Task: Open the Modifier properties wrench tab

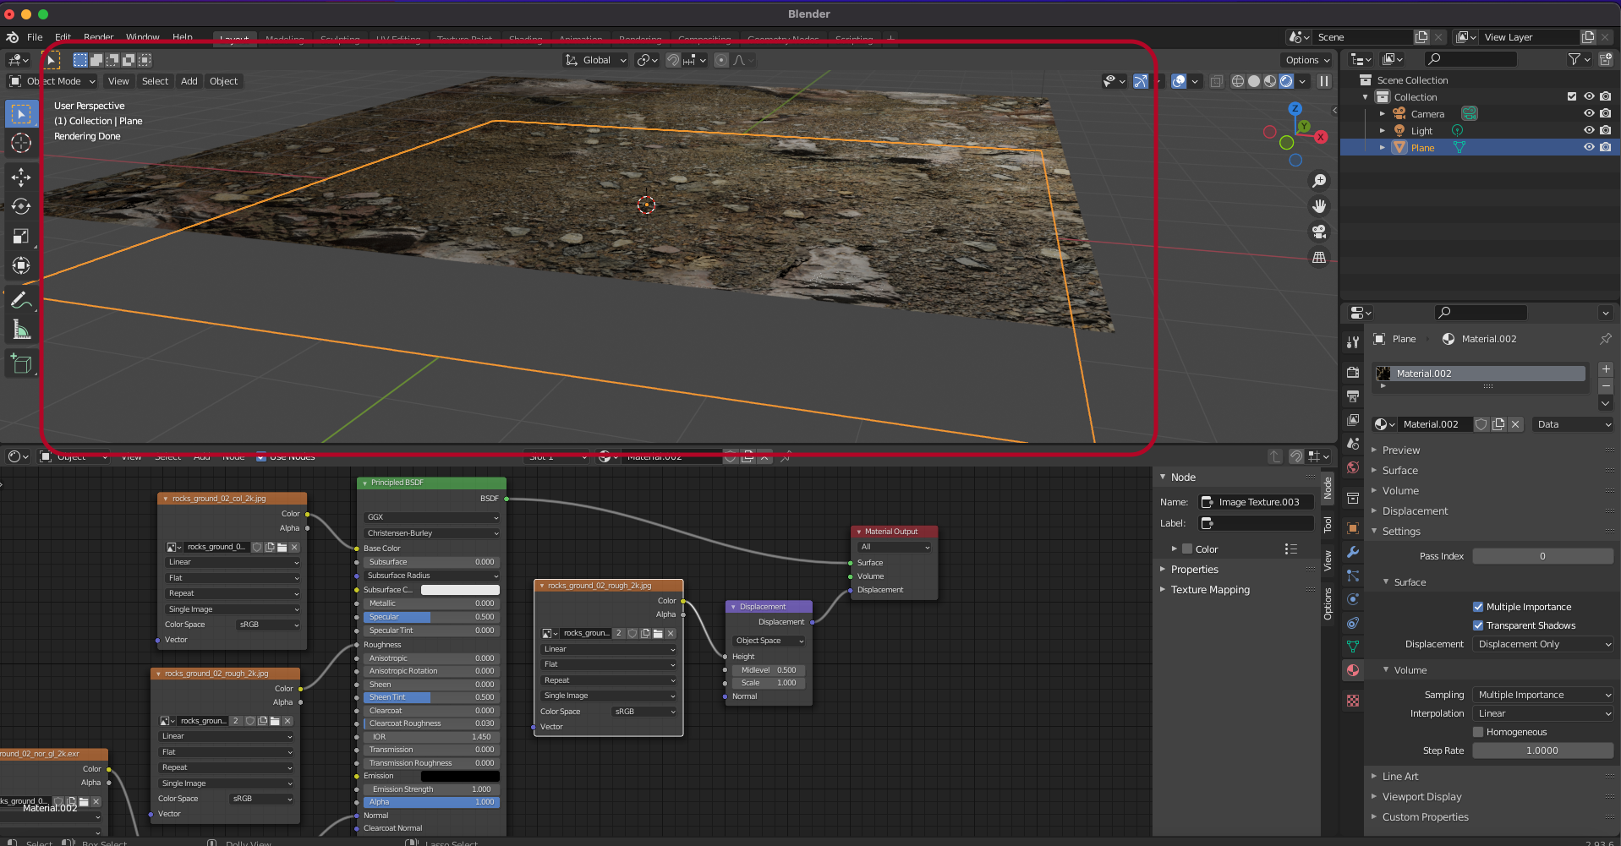Action: click(x=1353, y=552)
